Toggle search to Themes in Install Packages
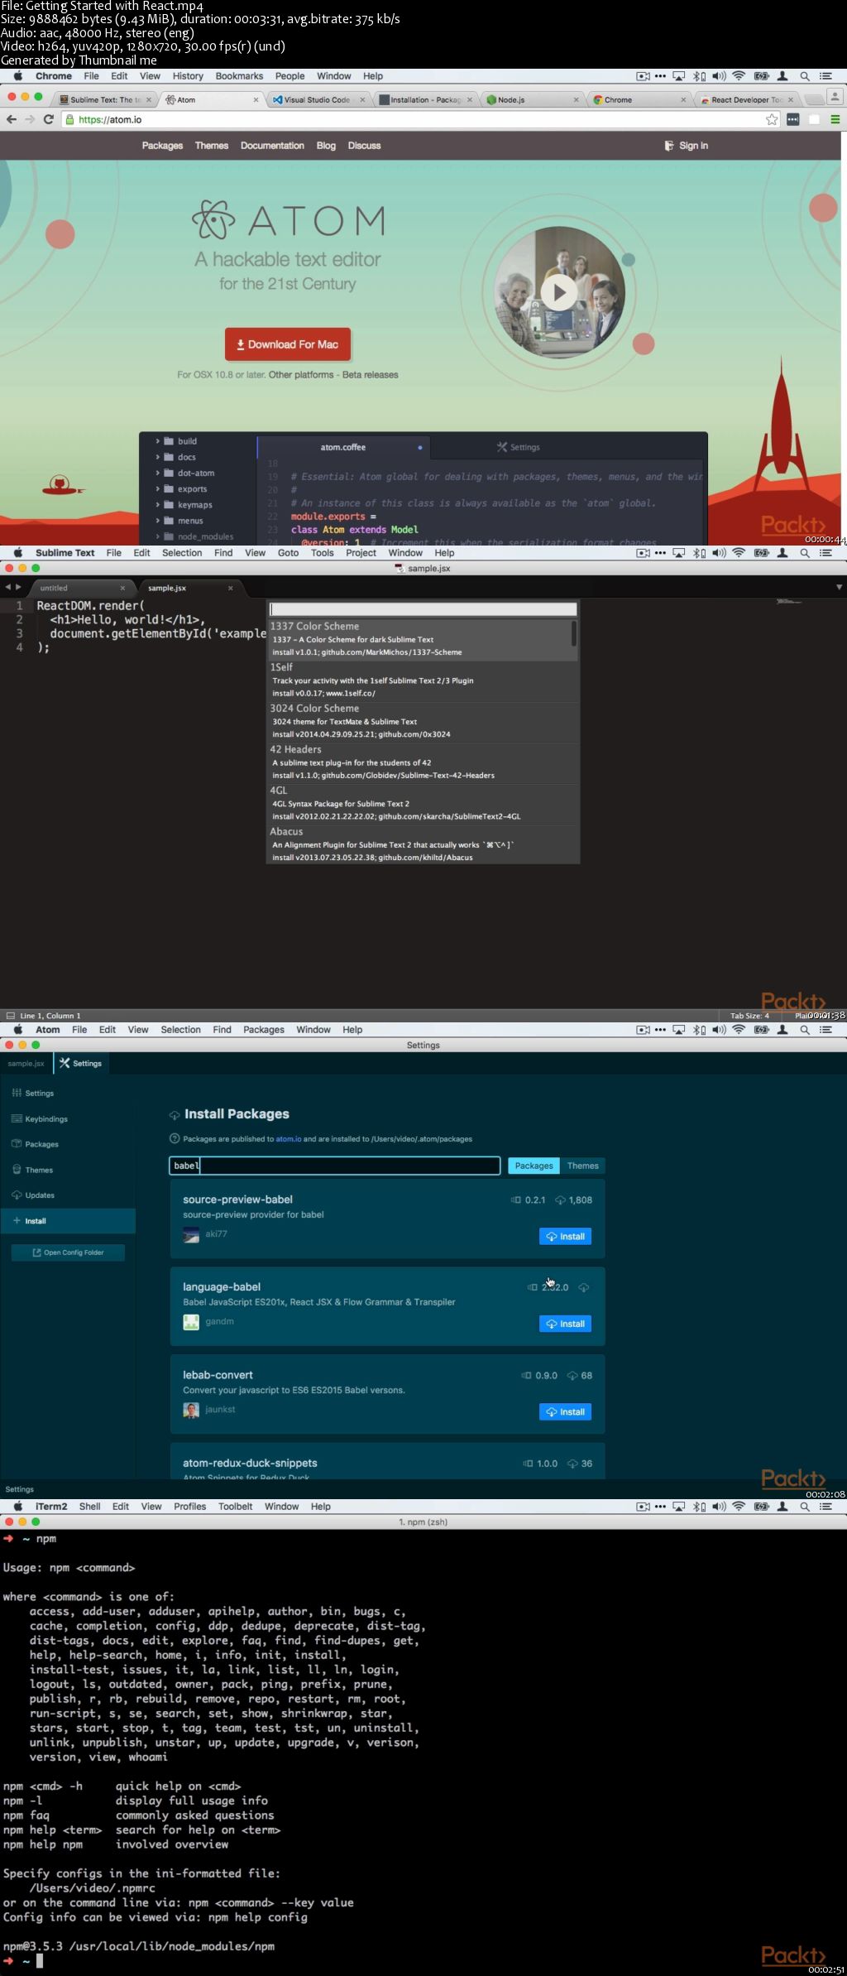Viewport: 847px width, 1976px height. pyautogui.click(x=583, y=1166)
